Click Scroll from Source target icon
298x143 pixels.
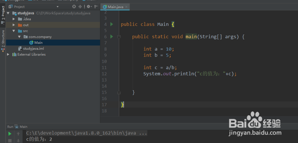click(x=74, y=7)
